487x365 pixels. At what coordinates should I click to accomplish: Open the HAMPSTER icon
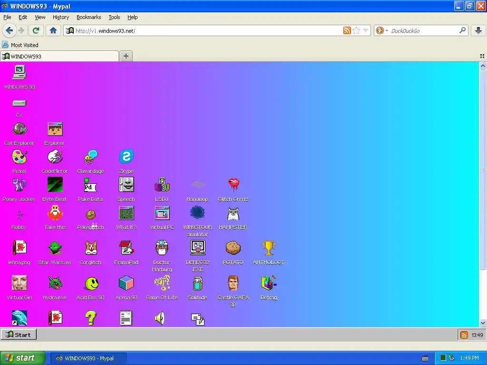click(233, 218)
